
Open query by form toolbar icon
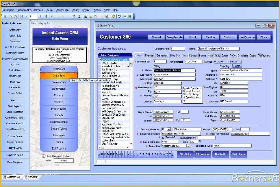pos(85,16)
